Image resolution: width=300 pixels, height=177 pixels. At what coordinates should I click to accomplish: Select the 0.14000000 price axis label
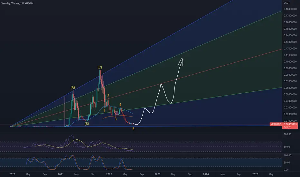click(x=290, y=35)
